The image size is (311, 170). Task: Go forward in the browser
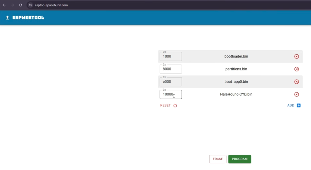[x=13, y=5]
